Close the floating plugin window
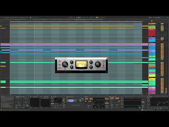Viewport: 169px width, 127px height. pyautogui.click(x=107, y=59)
